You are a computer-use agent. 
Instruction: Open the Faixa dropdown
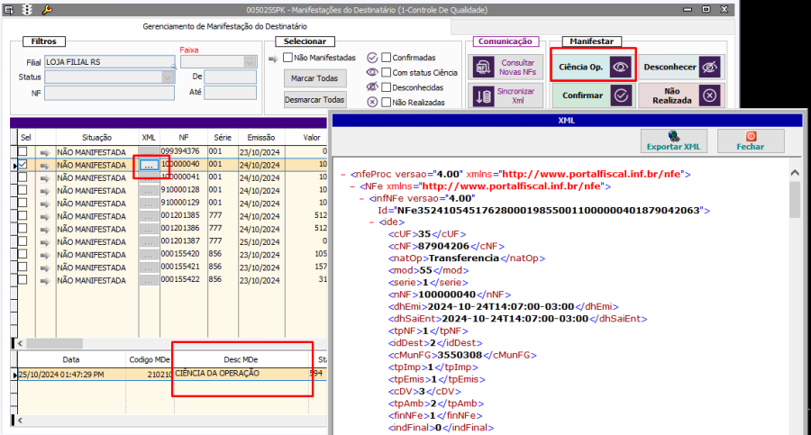pyautogui.click(x=250, y=61)
